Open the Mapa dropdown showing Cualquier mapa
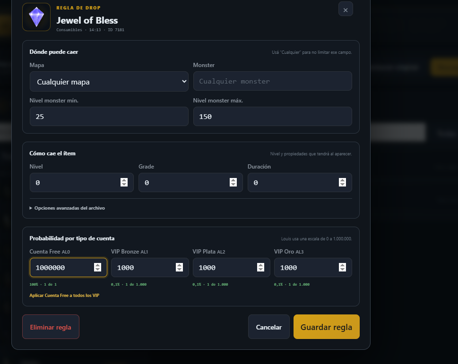The image size is (458, 364). 109,81
